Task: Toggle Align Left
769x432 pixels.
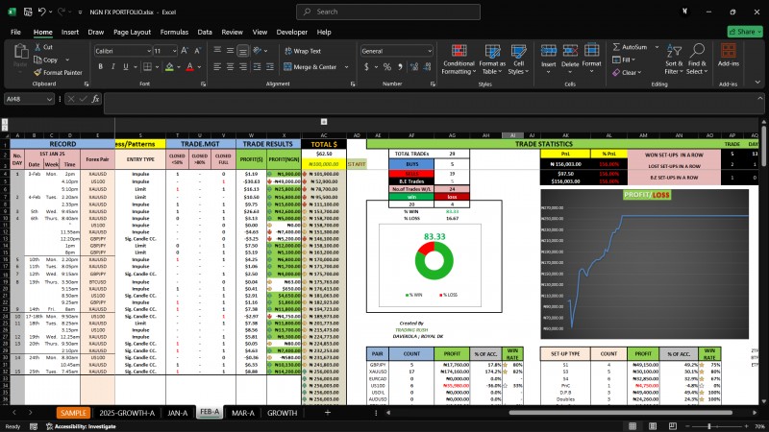Action: click(217, 66)
